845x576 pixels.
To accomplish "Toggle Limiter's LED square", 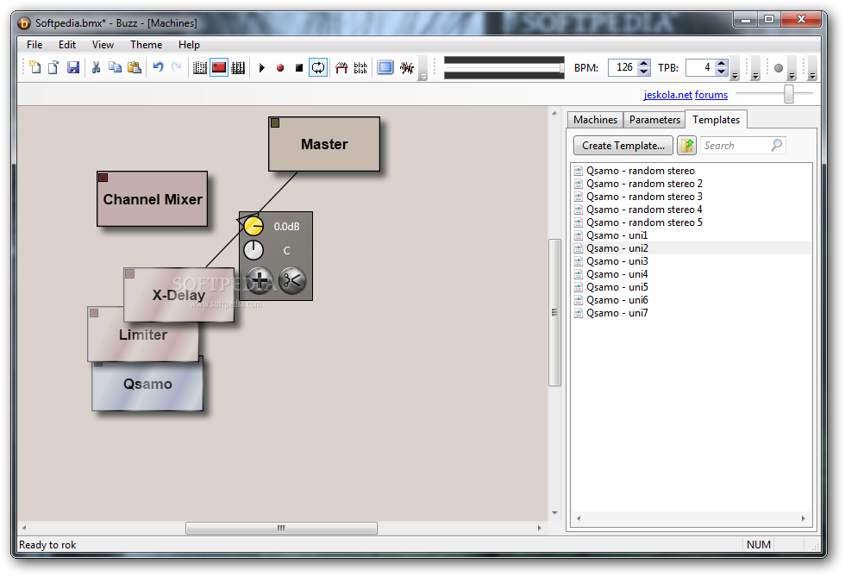I will click(x=94, y=312).
